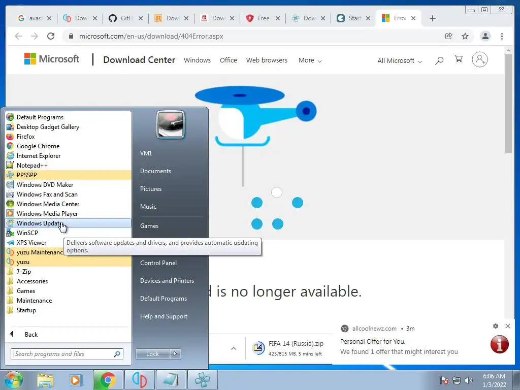Click the Microsoft logo

pyautogui.click(x=52, y=59)
